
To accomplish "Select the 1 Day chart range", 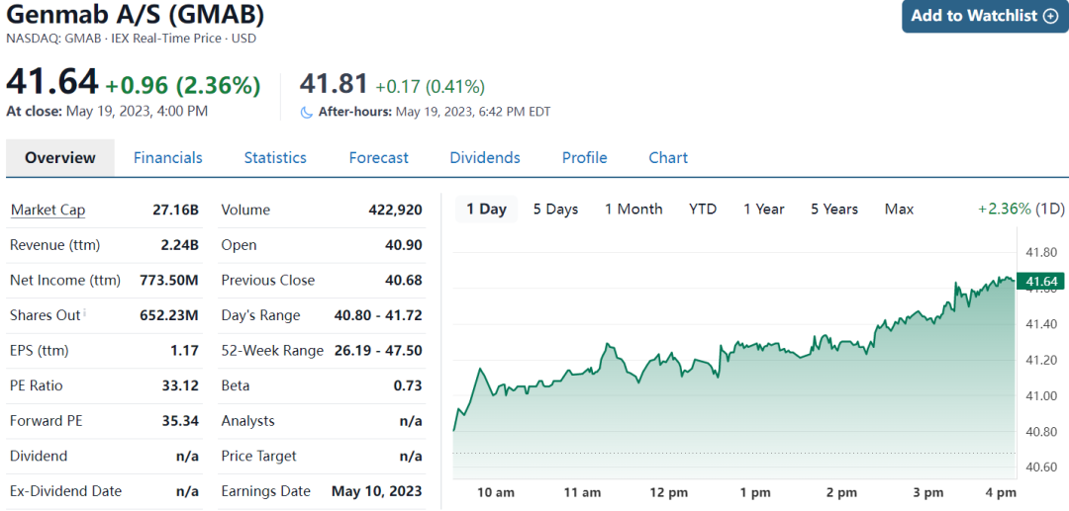I will pyautogui.click(x=486, y=210).
